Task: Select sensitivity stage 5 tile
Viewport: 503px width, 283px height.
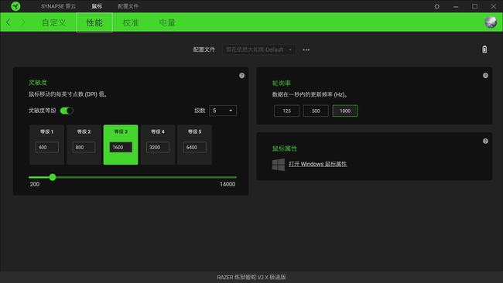Action: pyautogui.click(x=194, y=145)
